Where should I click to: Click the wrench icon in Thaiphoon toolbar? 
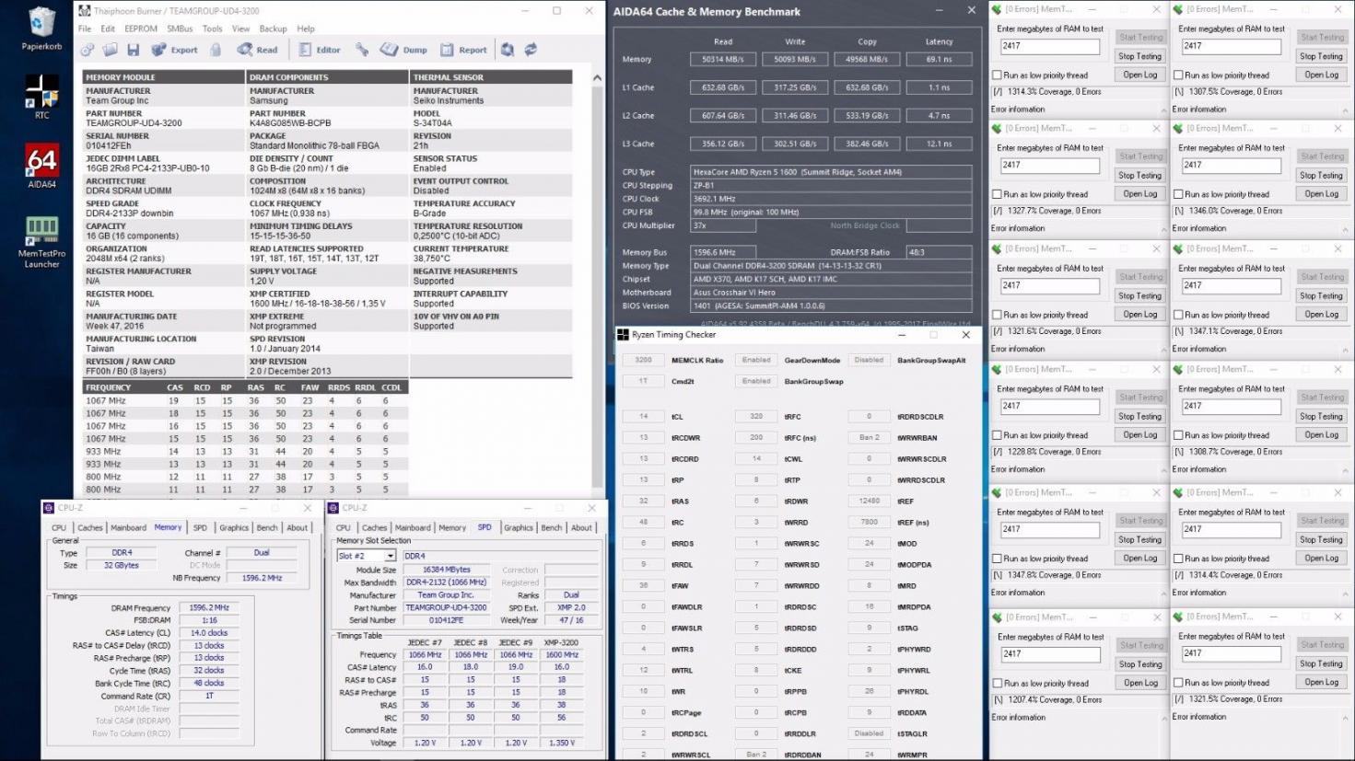tap(362, 50)
